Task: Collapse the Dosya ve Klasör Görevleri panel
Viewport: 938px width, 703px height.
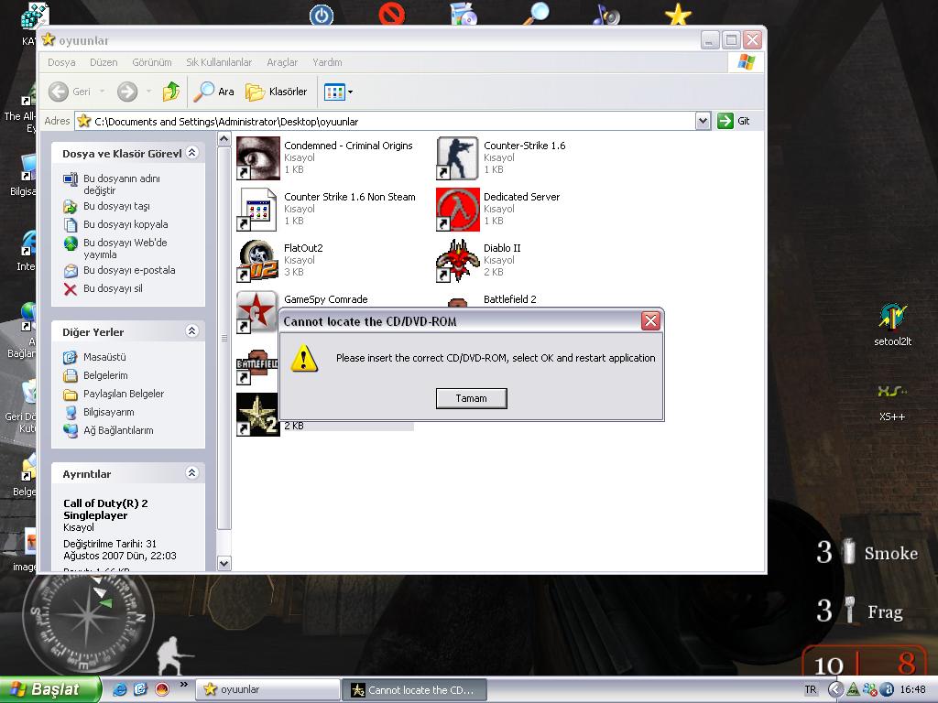Action: pos(191,153)
